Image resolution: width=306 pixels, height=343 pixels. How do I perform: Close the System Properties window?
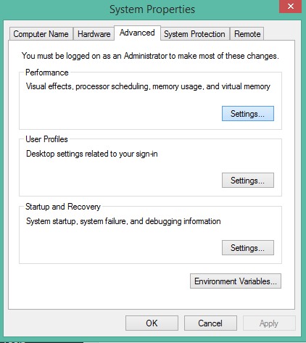point(291,7)
